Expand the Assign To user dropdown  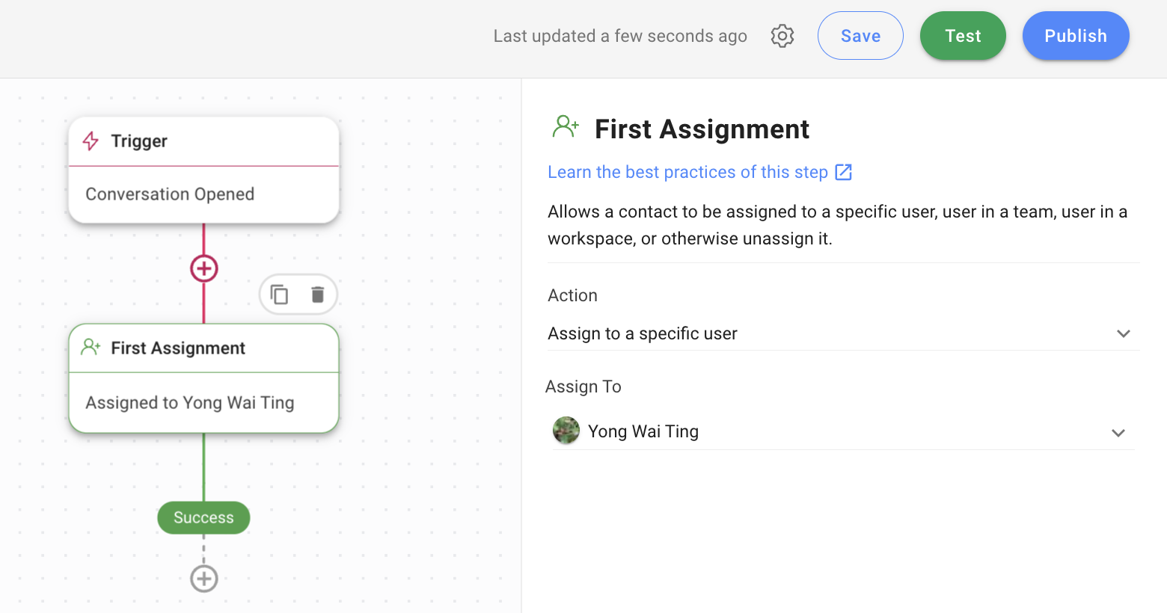(843, 431)
